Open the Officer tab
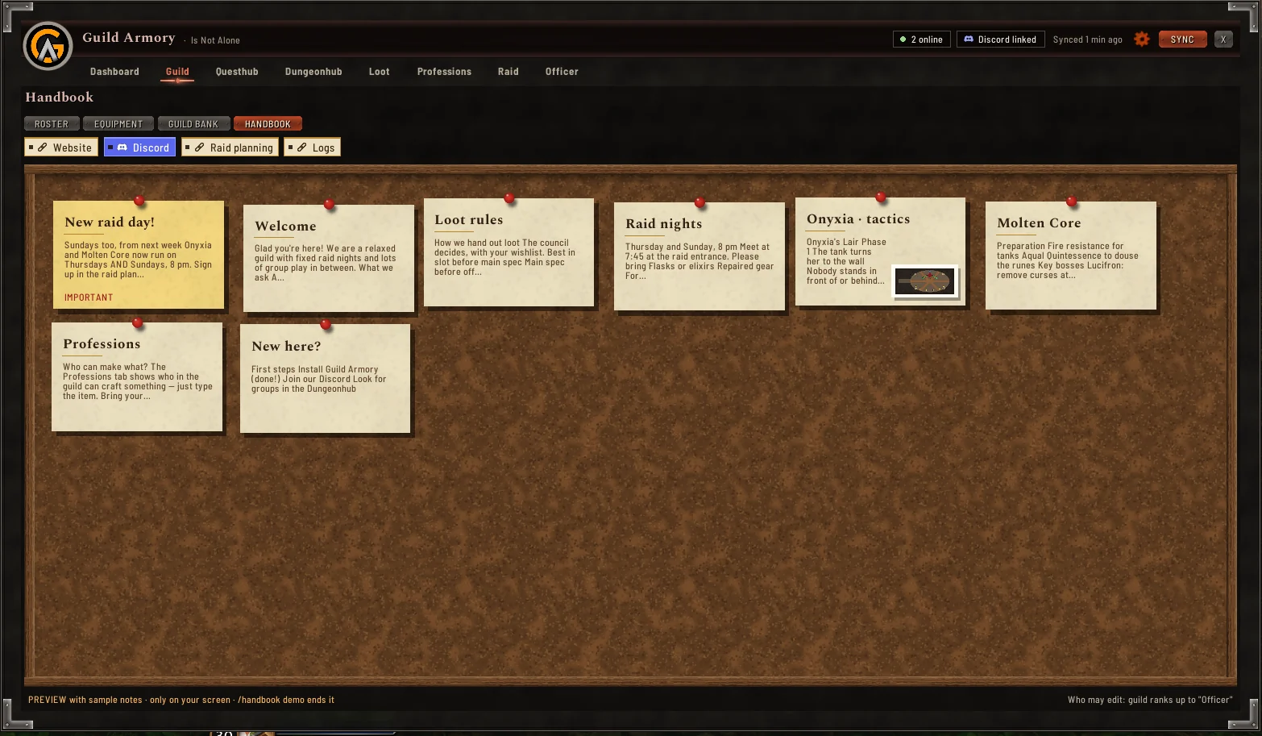 (x=562, y=72)
